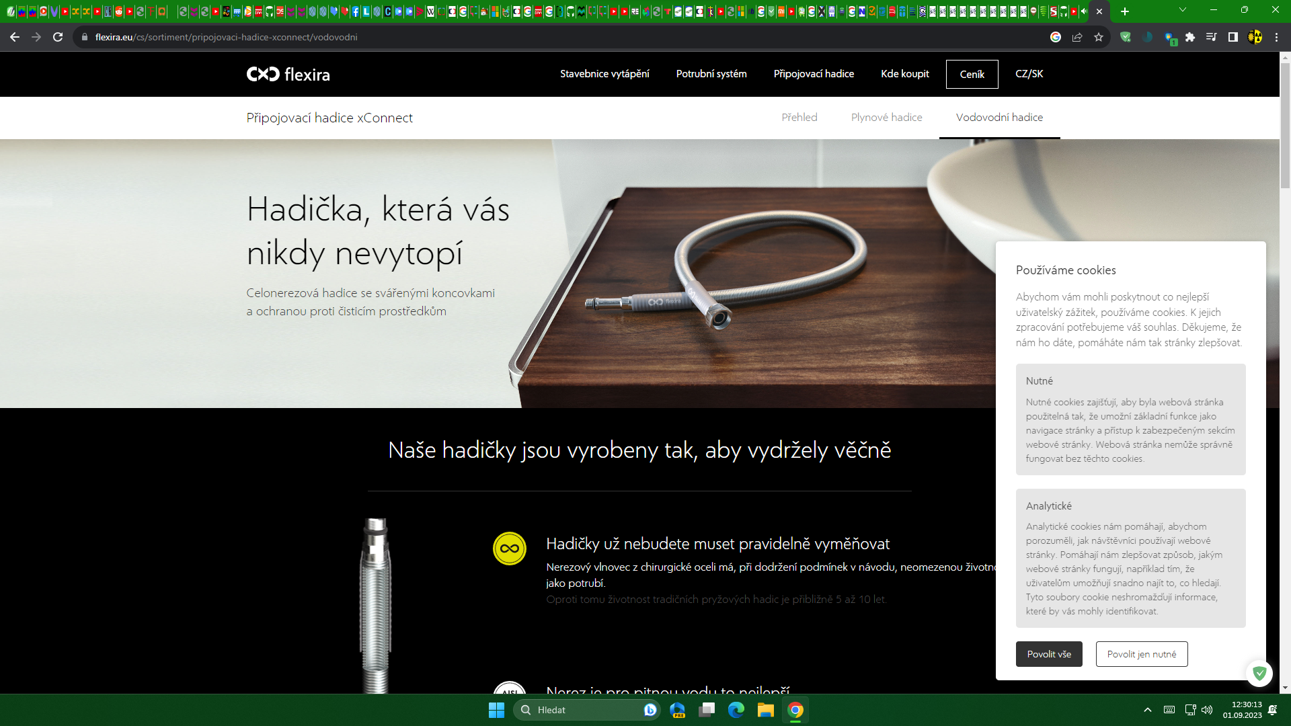Switch to Plynové hadice tab

[x=886, y=117]
